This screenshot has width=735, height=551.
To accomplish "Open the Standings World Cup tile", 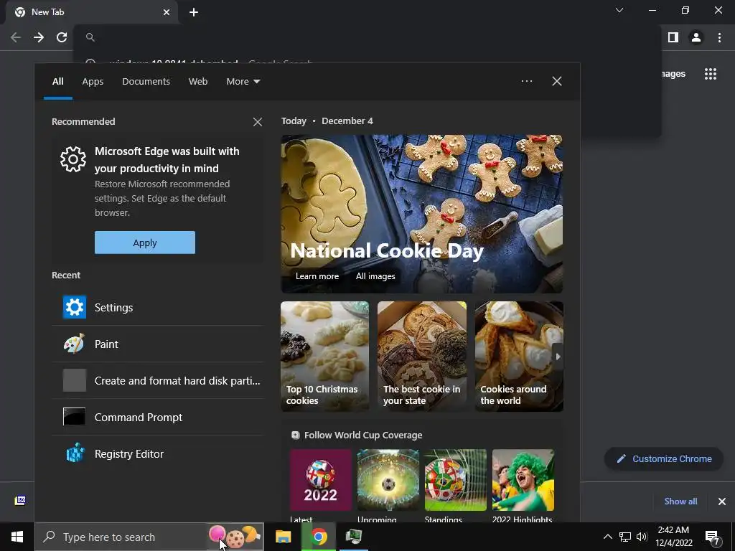I will point(456,480).
